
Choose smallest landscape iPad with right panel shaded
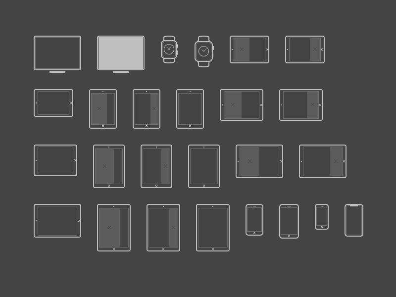click(305, 49)
